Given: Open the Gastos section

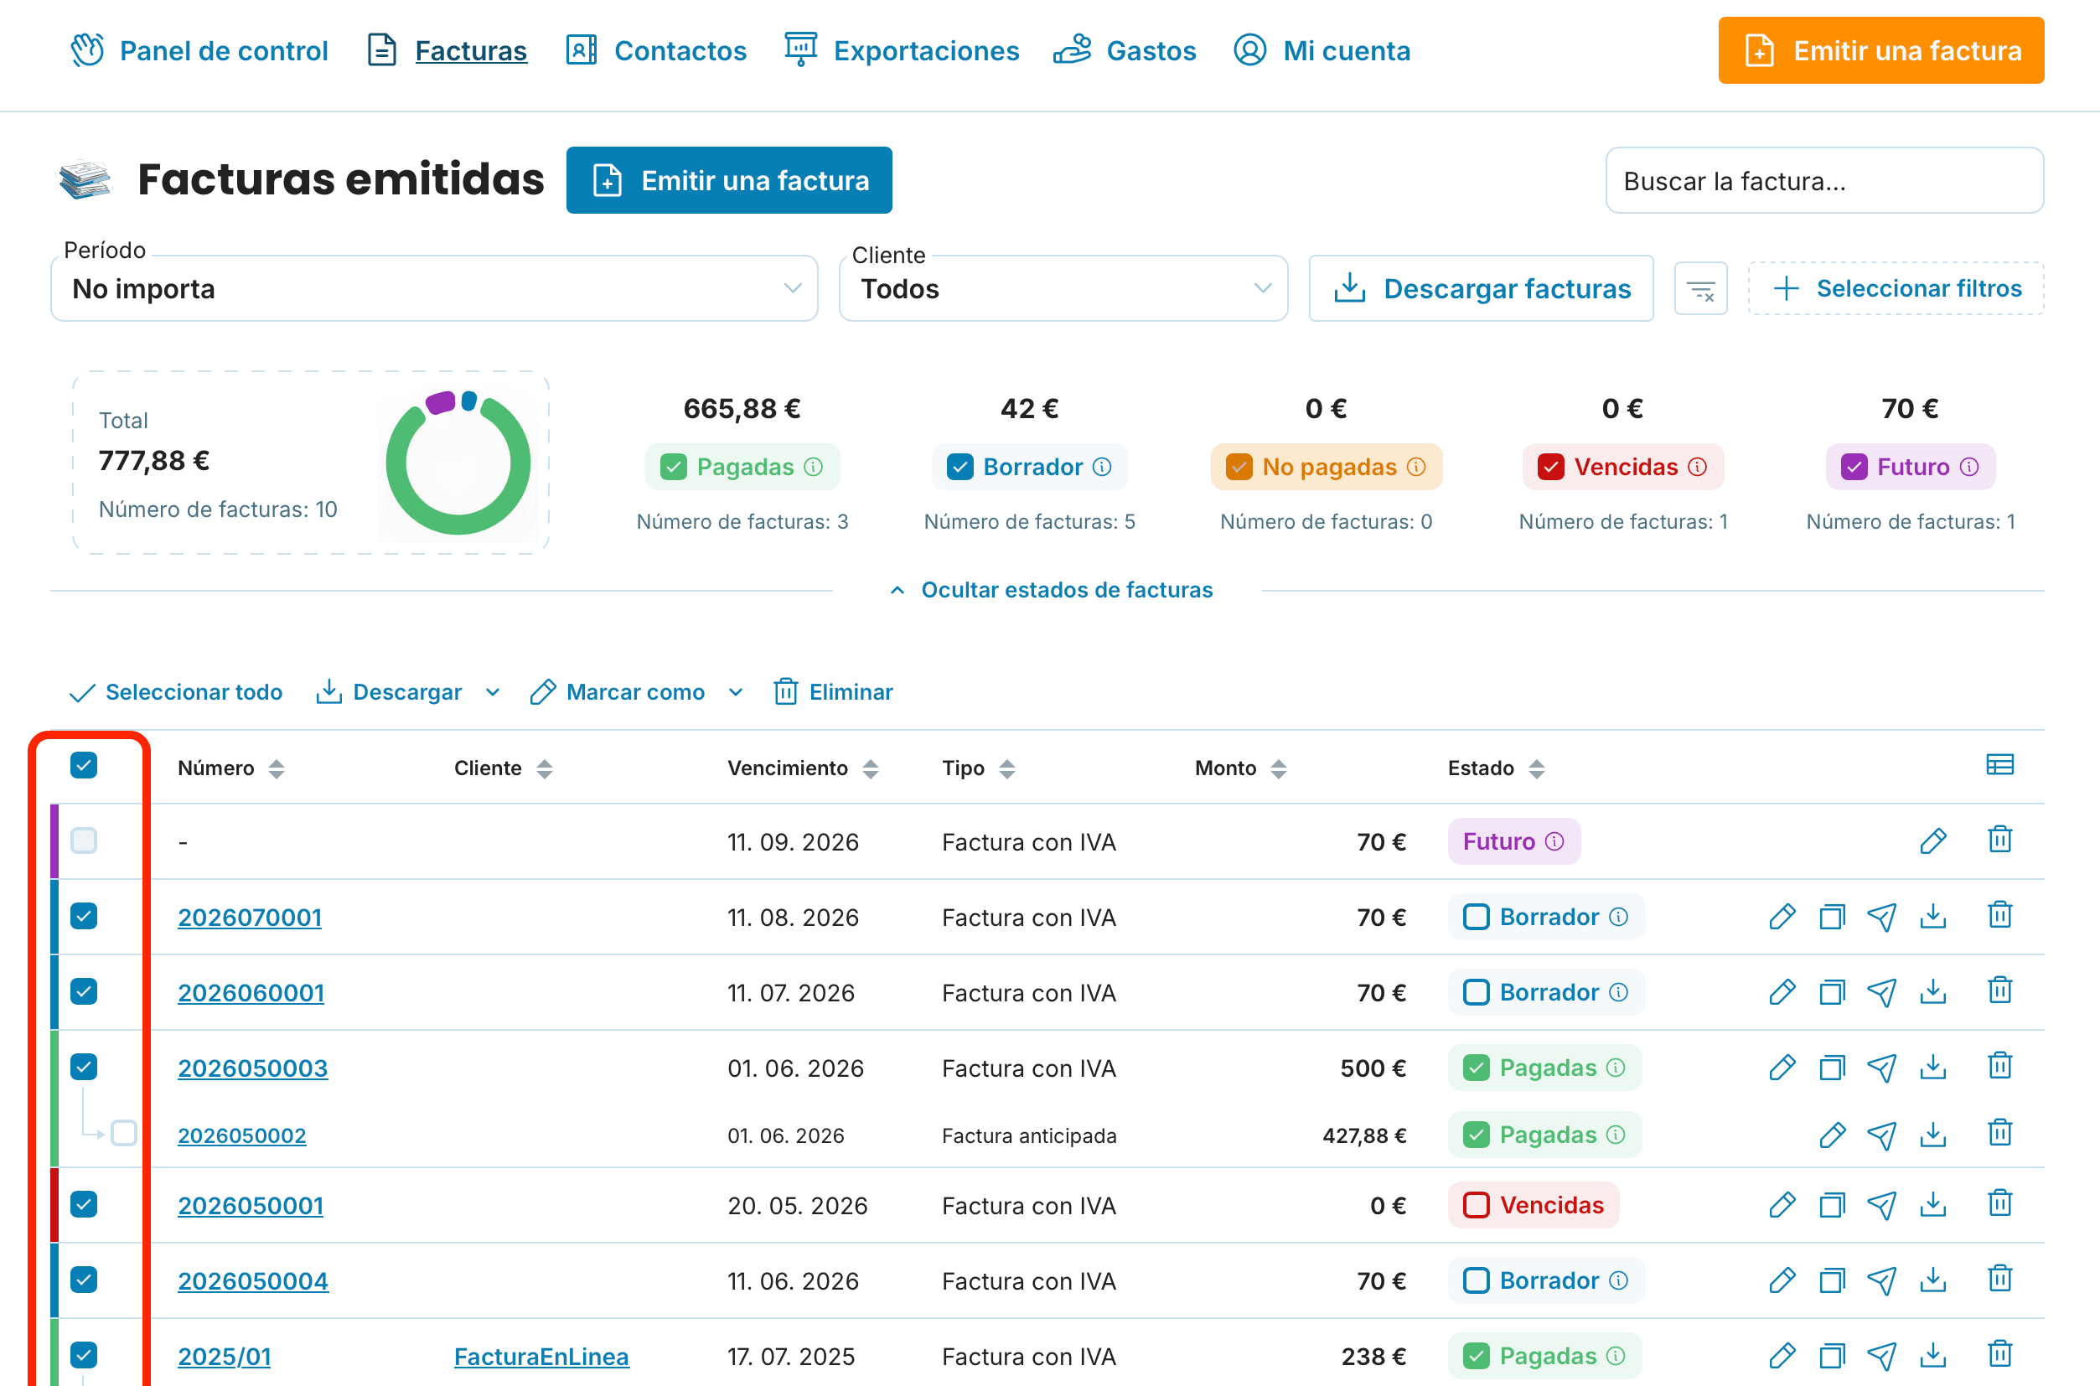Looking at the screenshot, I should click(x=1125, y=50).
